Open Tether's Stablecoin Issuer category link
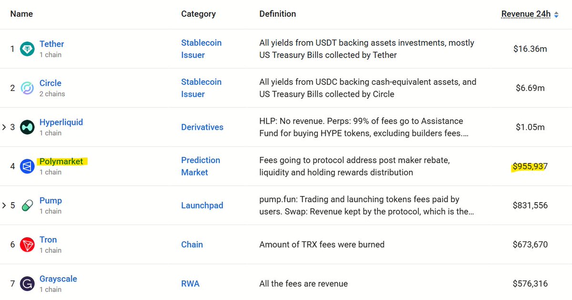 tap(201, 49)
